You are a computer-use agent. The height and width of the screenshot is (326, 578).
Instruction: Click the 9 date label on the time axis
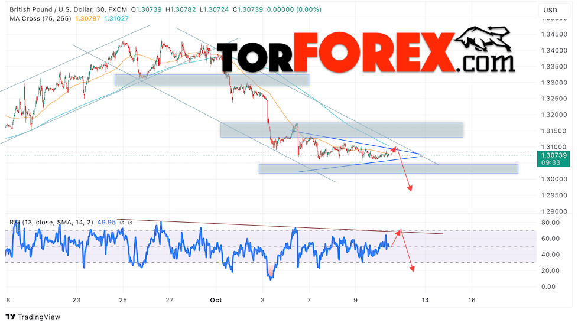click(355, 300)
